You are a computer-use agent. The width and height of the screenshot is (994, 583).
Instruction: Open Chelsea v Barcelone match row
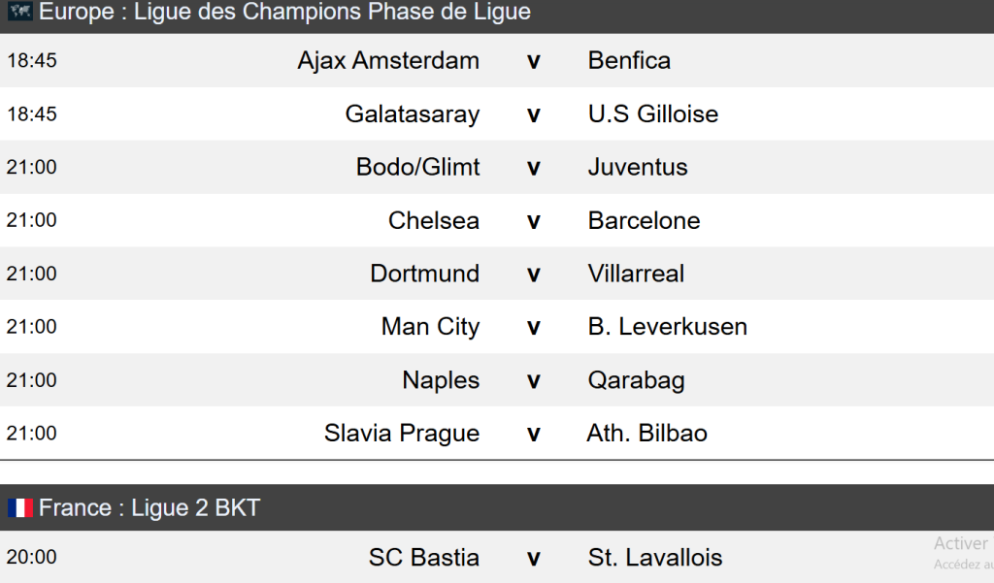point(533,221)
